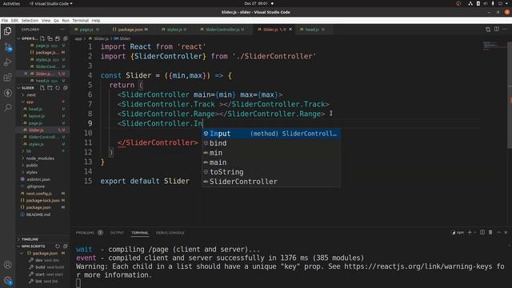Close the Slider.js editor tab
512x288 pixels.
click(x=290, y=30)
